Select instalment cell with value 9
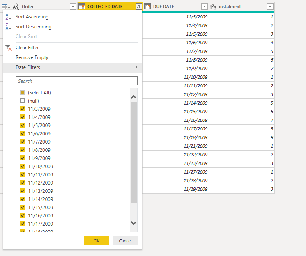This screenshot has height=256, width=306. click(242, 137)
